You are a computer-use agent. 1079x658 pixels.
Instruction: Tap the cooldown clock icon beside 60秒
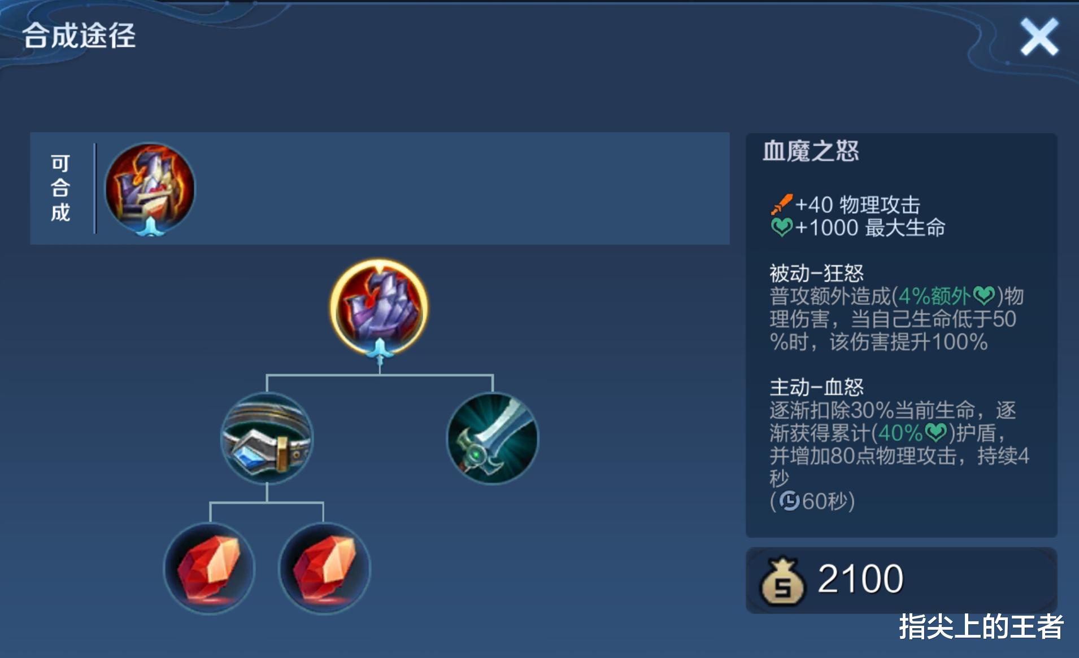(789, 501)
